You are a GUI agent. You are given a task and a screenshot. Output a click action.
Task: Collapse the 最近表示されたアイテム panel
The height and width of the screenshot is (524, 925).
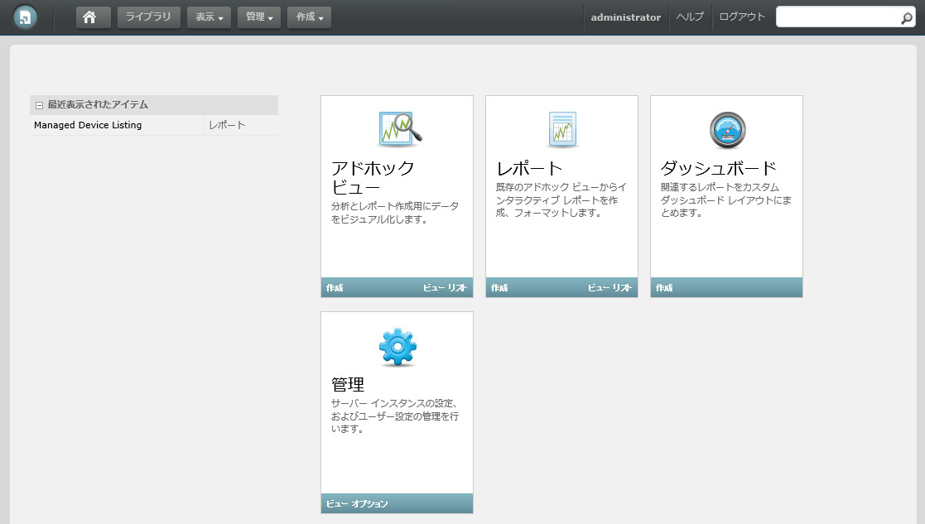pos(39,105)
